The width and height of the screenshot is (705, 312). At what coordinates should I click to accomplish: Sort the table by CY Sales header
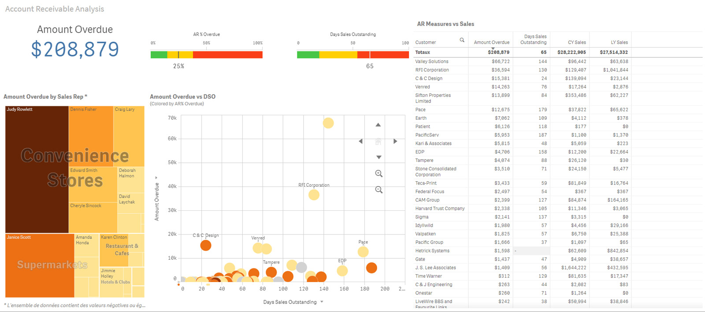(577, 42)
